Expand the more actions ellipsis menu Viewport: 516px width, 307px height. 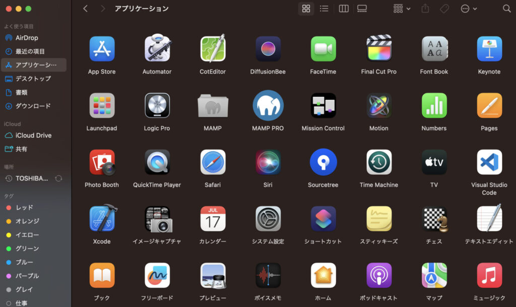point(468,9)
